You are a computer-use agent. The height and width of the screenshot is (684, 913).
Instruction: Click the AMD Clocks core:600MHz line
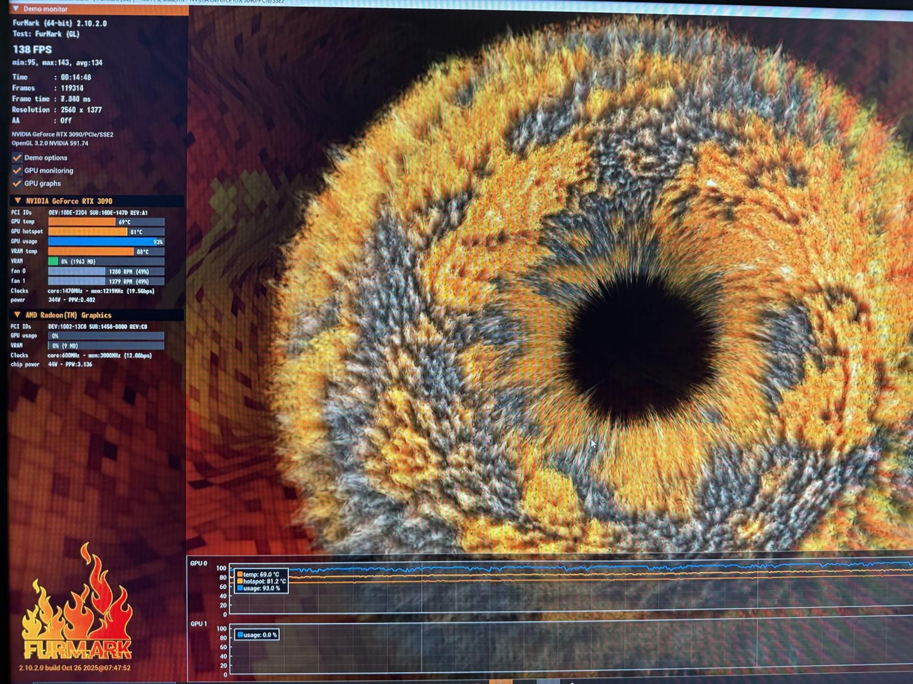[100, 355]
